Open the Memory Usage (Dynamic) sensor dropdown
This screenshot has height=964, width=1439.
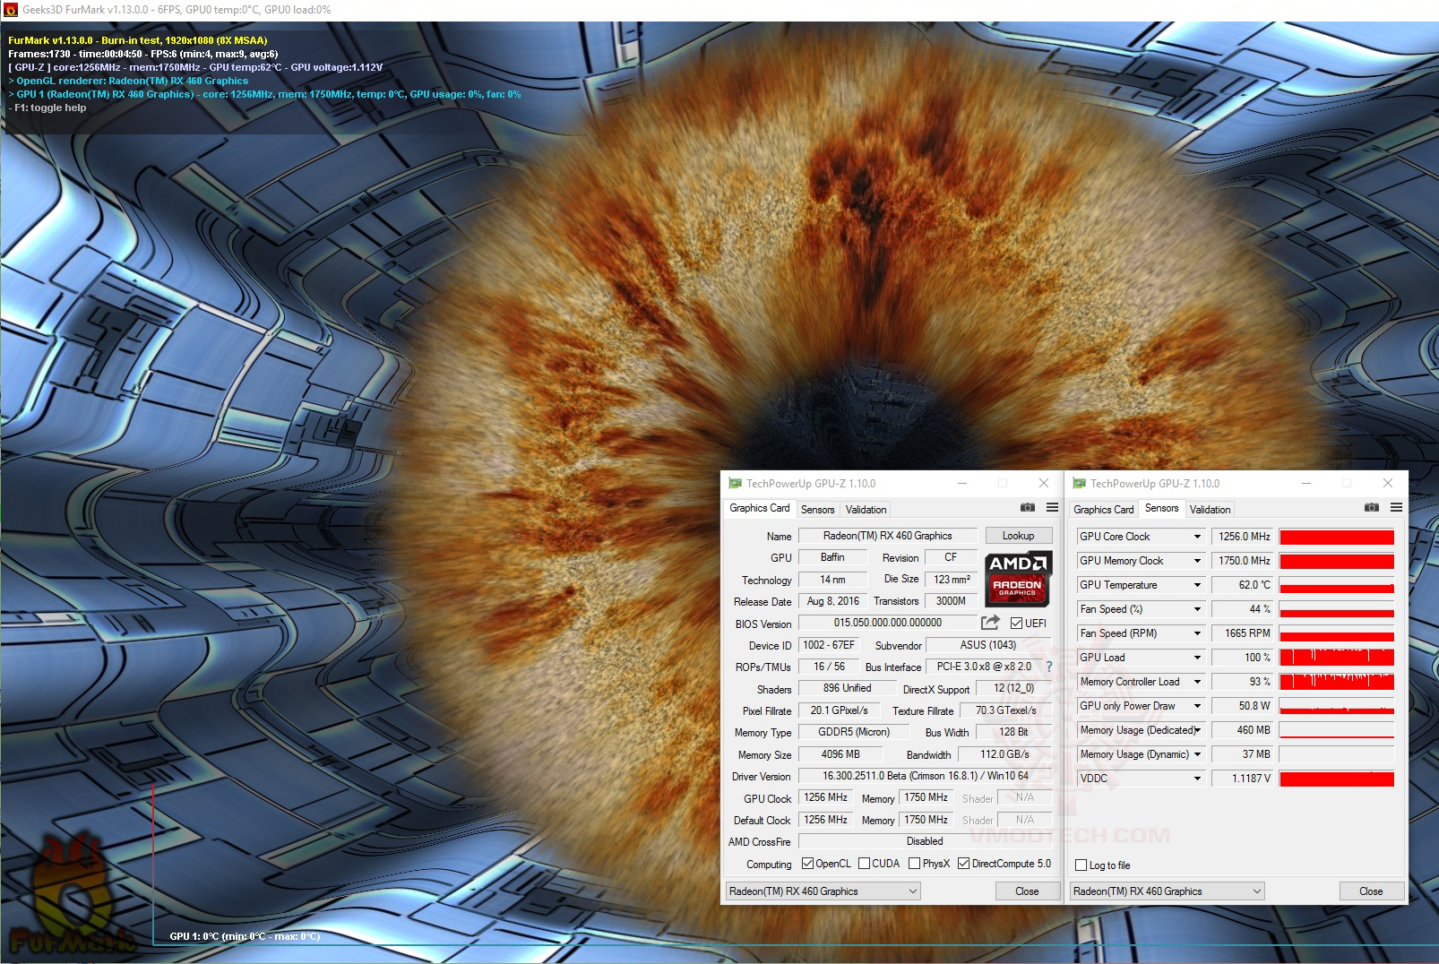click(1197, 754)
